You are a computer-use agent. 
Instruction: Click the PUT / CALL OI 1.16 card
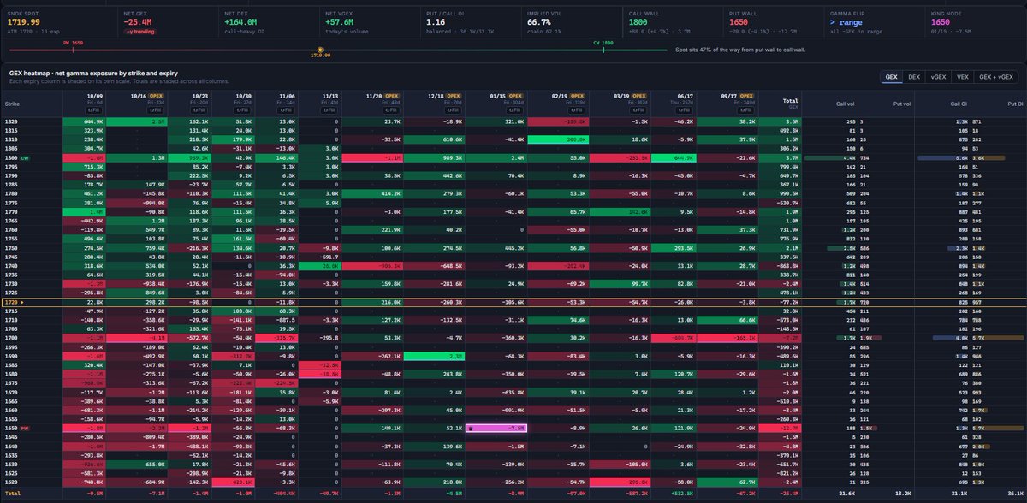click(469, 22)
